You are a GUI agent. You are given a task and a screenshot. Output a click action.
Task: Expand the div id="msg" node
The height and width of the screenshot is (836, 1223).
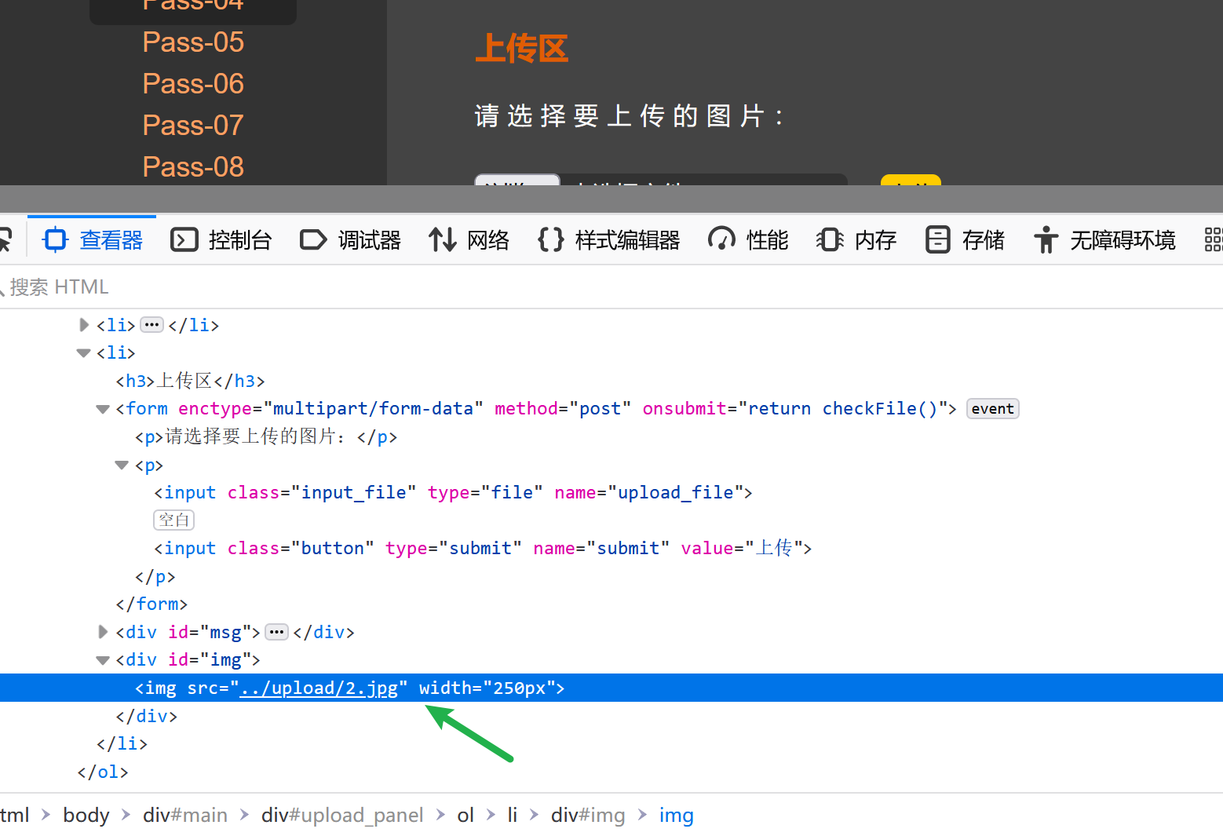point(103,632)
